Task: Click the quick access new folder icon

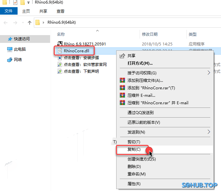Action: pyautogui.click(x=22, y=2)
